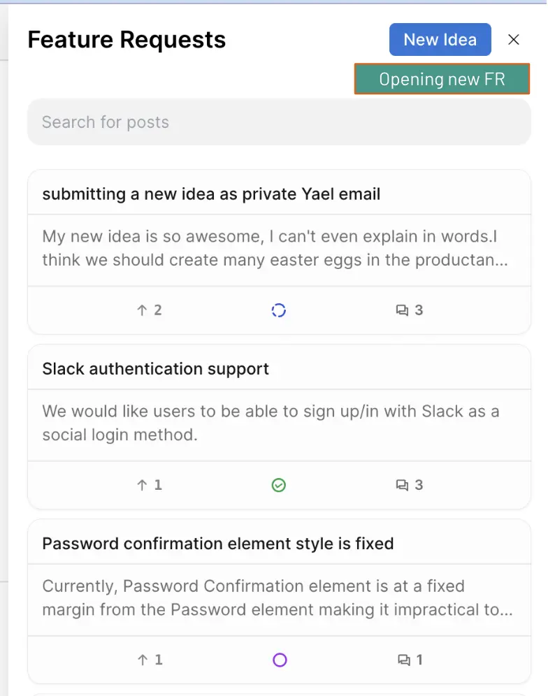548x696 pixels.
Task: Open the "submitting a new idea as private Yael email" post
Action: 212,194
